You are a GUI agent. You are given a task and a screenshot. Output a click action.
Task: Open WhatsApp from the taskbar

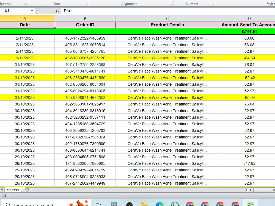click(x=175, y=204)
